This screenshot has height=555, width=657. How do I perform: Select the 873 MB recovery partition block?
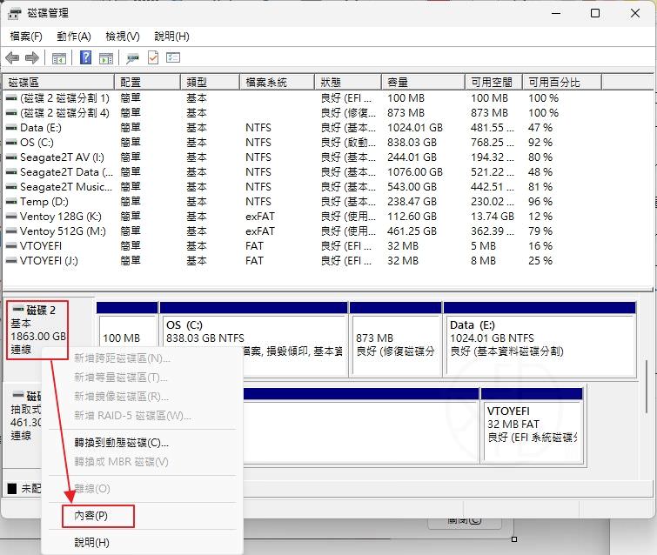tap(396, 339)
